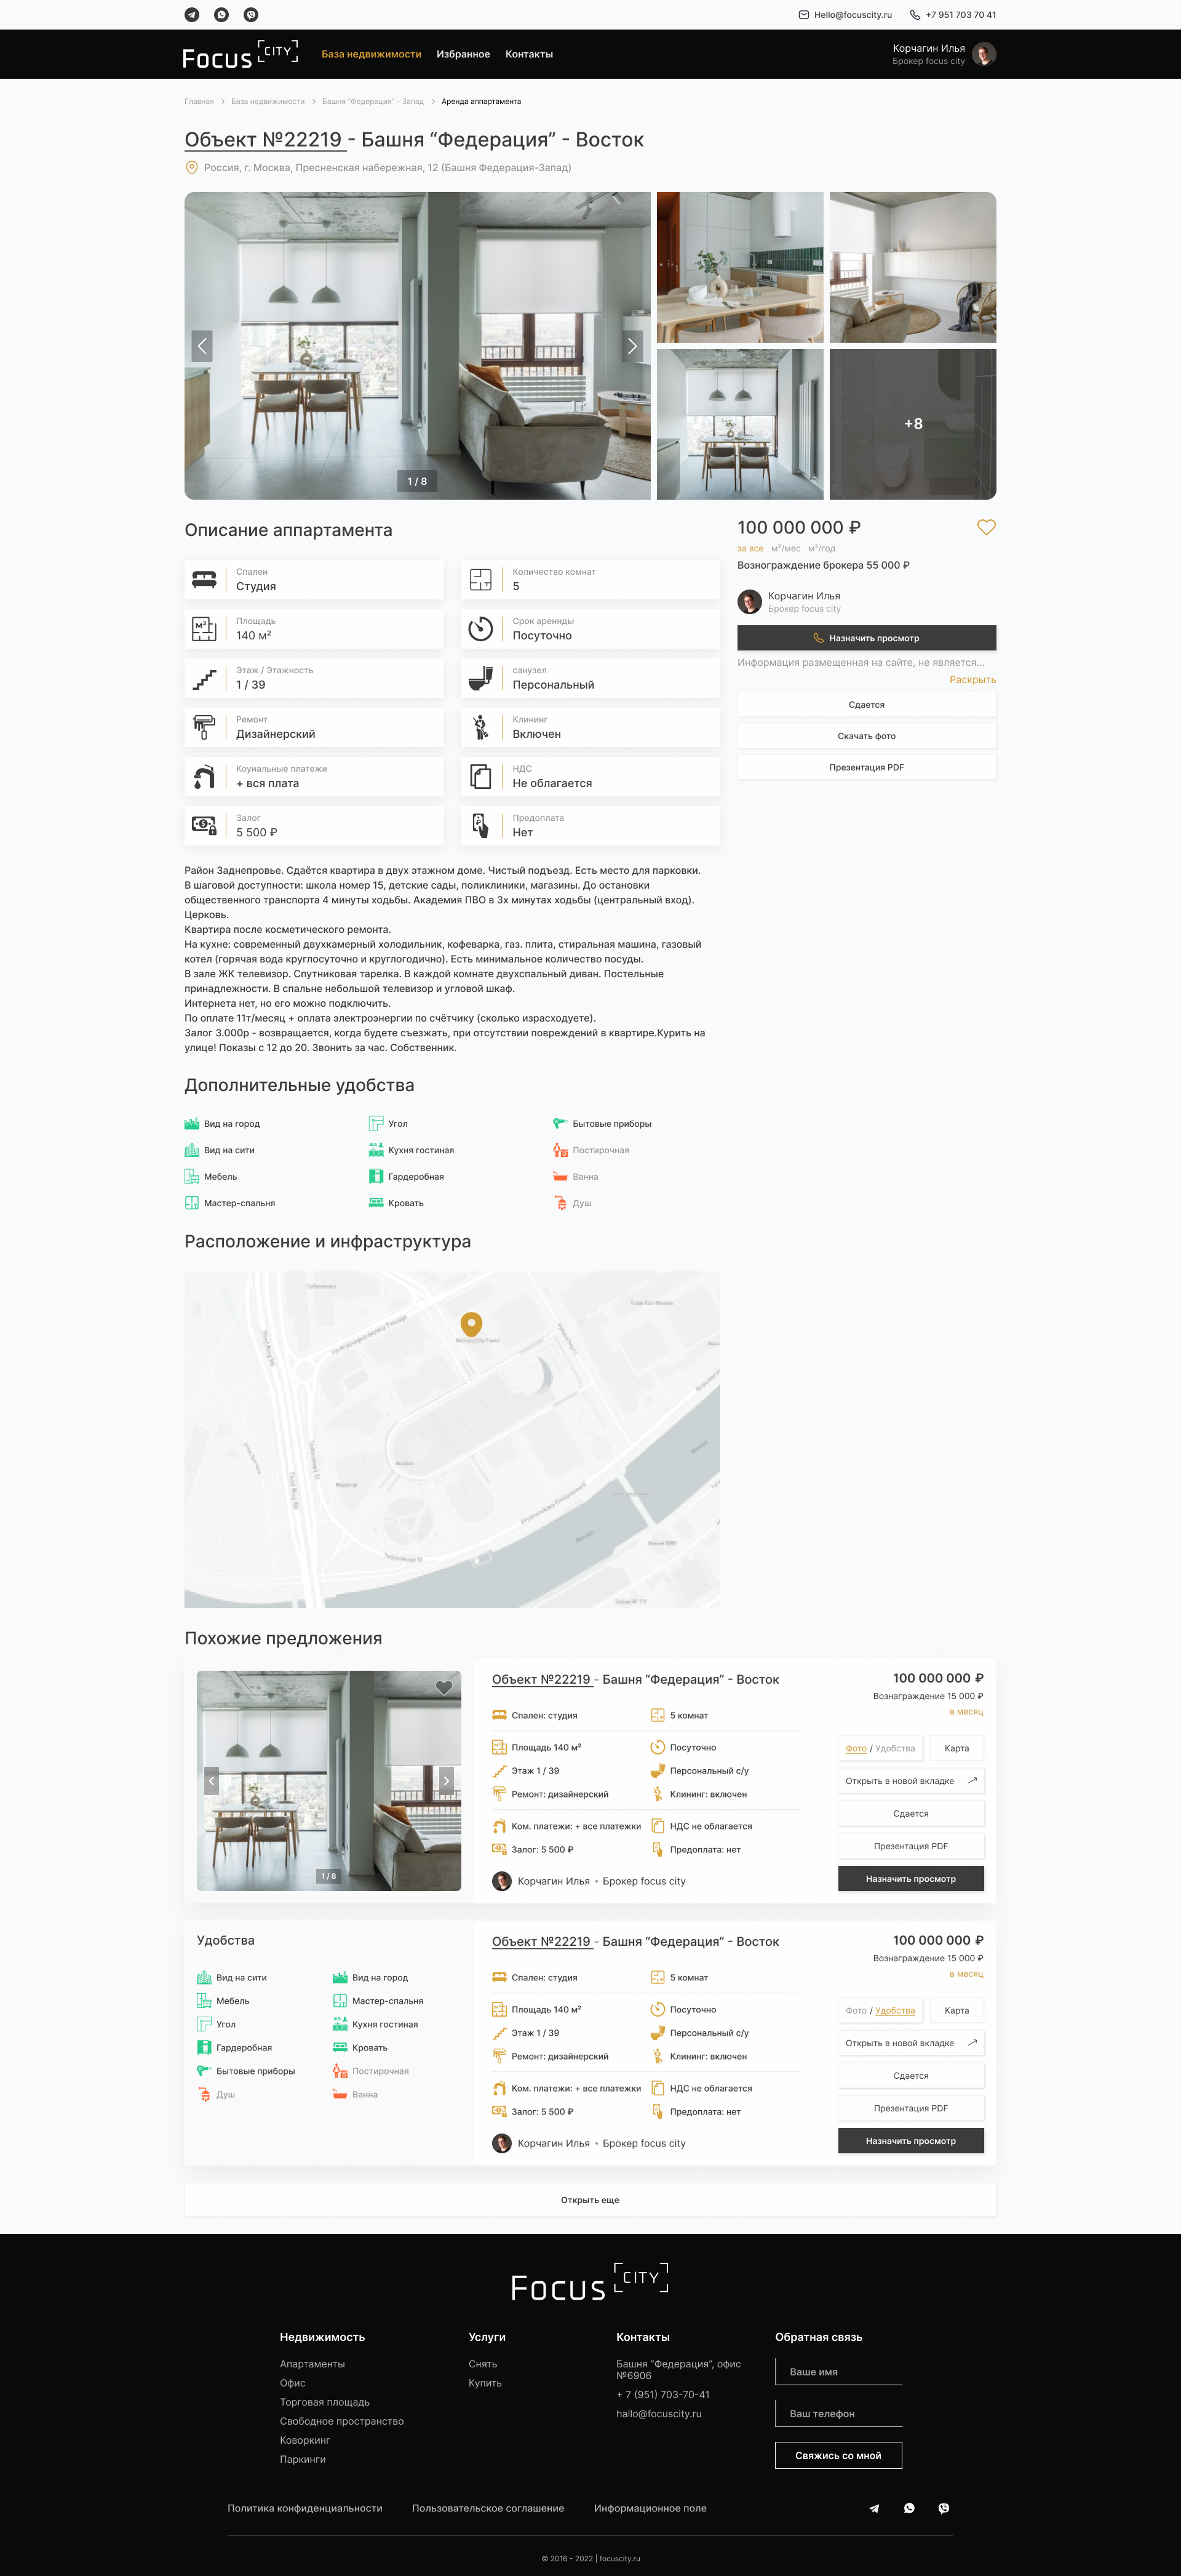
Task: Favorite the similar offer photo with heart icon
Action: pos(443,1688)
